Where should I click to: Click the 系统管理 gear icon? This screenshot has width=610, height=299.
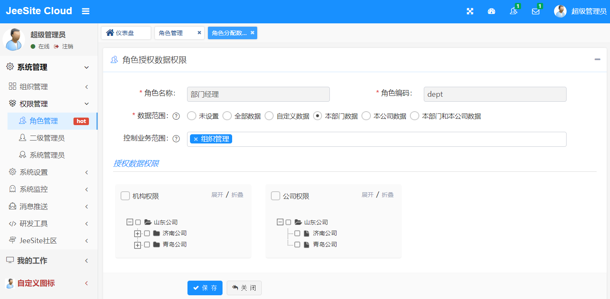pyautogui.click(x=10, y=67)
